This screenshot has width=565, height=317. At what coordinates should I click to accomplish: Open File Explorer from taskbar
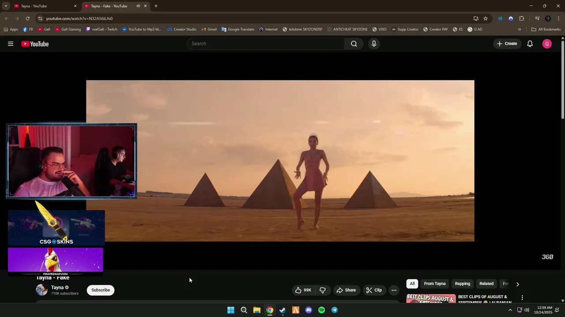point(257,310)
